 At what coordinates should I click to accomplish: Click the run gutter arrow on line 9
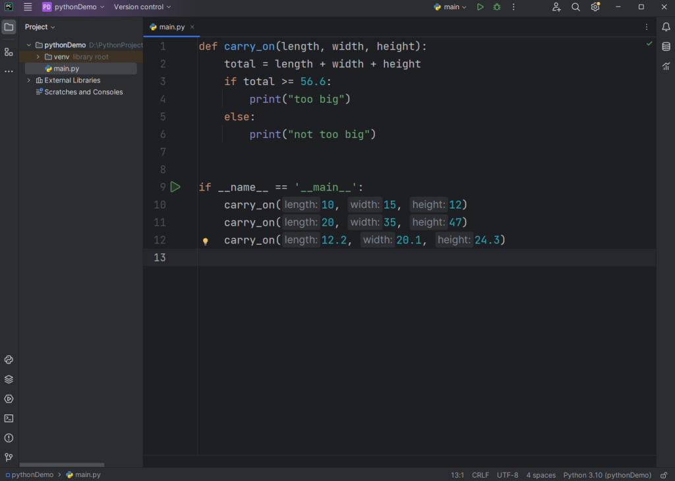175,187
